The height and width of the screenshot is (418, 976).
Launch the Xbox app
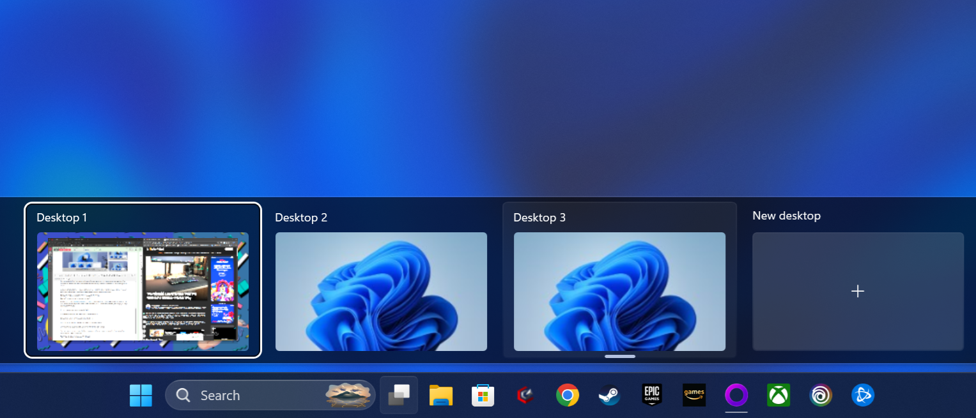(x=778, y=395)
